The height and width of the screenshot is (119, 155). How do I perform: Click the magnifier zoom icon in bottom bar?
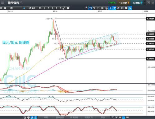[x=113, y=117]
